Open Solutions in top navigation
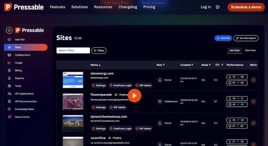The width and height of the screenshot is (268, 146). click(80, 7)
